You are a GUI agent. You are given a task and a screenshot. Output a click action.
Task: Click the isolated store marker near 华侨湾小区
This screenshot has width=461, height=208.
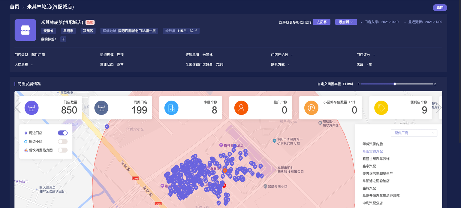(107, 127)
